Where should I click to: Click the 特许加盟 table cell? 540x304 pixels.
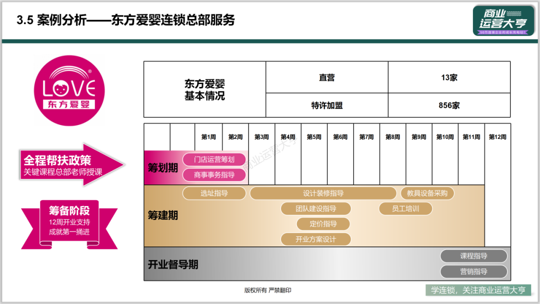point(327,105)
